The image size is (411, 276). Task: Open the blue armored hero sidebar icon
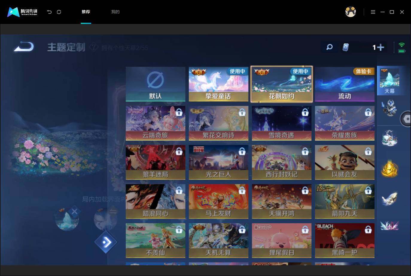click(x=389, y=108)
